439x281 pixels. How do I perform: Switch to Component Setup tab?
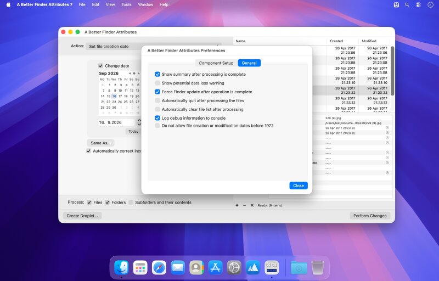pyautogui.click(x=216, y=63)
